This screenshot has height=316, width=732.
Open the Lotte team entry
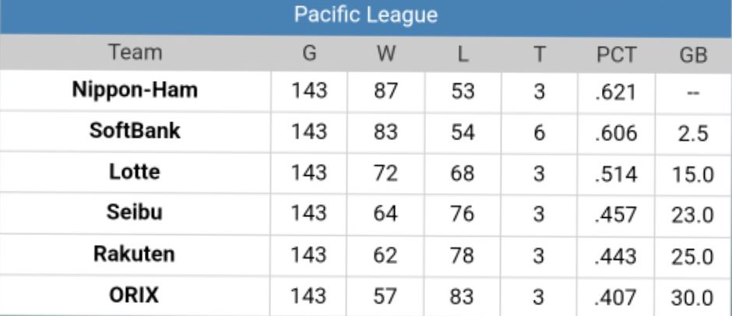pos(135,172)
